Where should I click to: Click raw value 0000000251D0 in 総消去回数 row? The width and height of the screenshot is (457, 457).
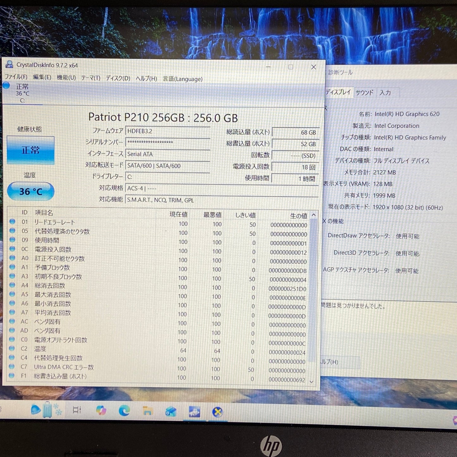pos(287,289)
